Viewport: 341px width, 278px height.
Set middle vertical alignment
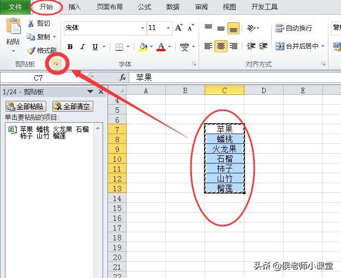[221, 28]
